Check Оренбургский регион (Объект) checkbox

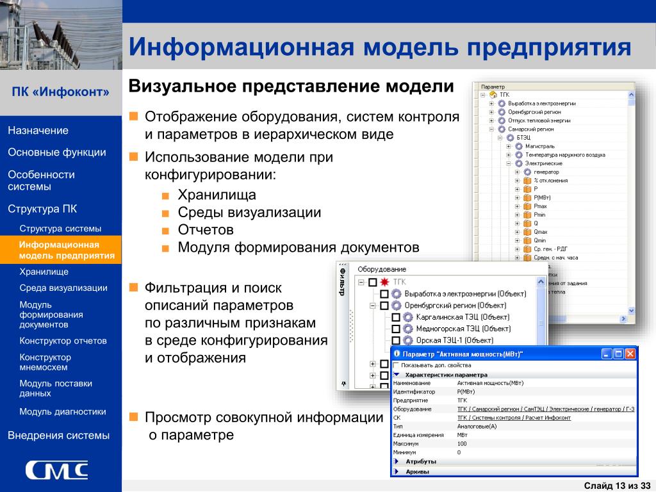pyautogui.click(x=384, y=306)
